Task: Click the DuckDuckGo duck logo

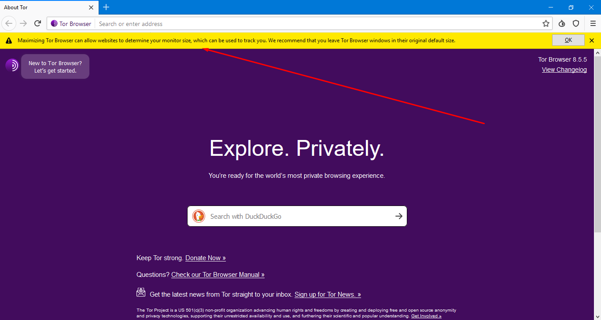Action: tap(199, 216)
